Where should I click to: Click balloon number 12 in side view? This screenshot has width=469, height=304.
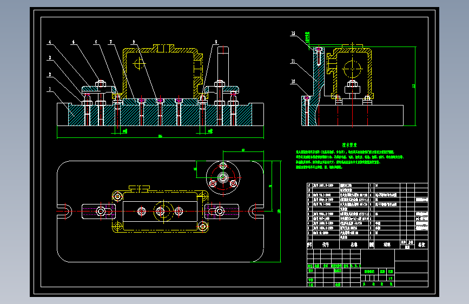pyautogui.click(x=293, y=34)
